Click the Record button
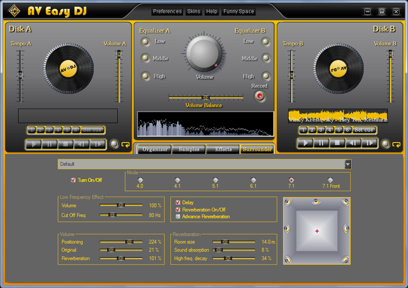Screen dimensions: 408x288 click(259, 96)
